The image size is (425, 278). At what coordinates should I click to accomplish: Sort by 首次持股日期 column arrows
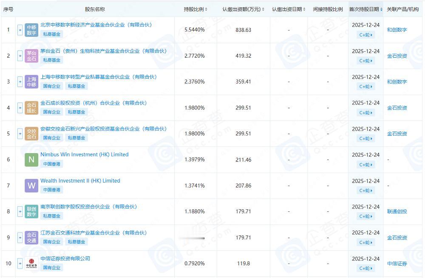pyautogui.click(x=381, y=9)
